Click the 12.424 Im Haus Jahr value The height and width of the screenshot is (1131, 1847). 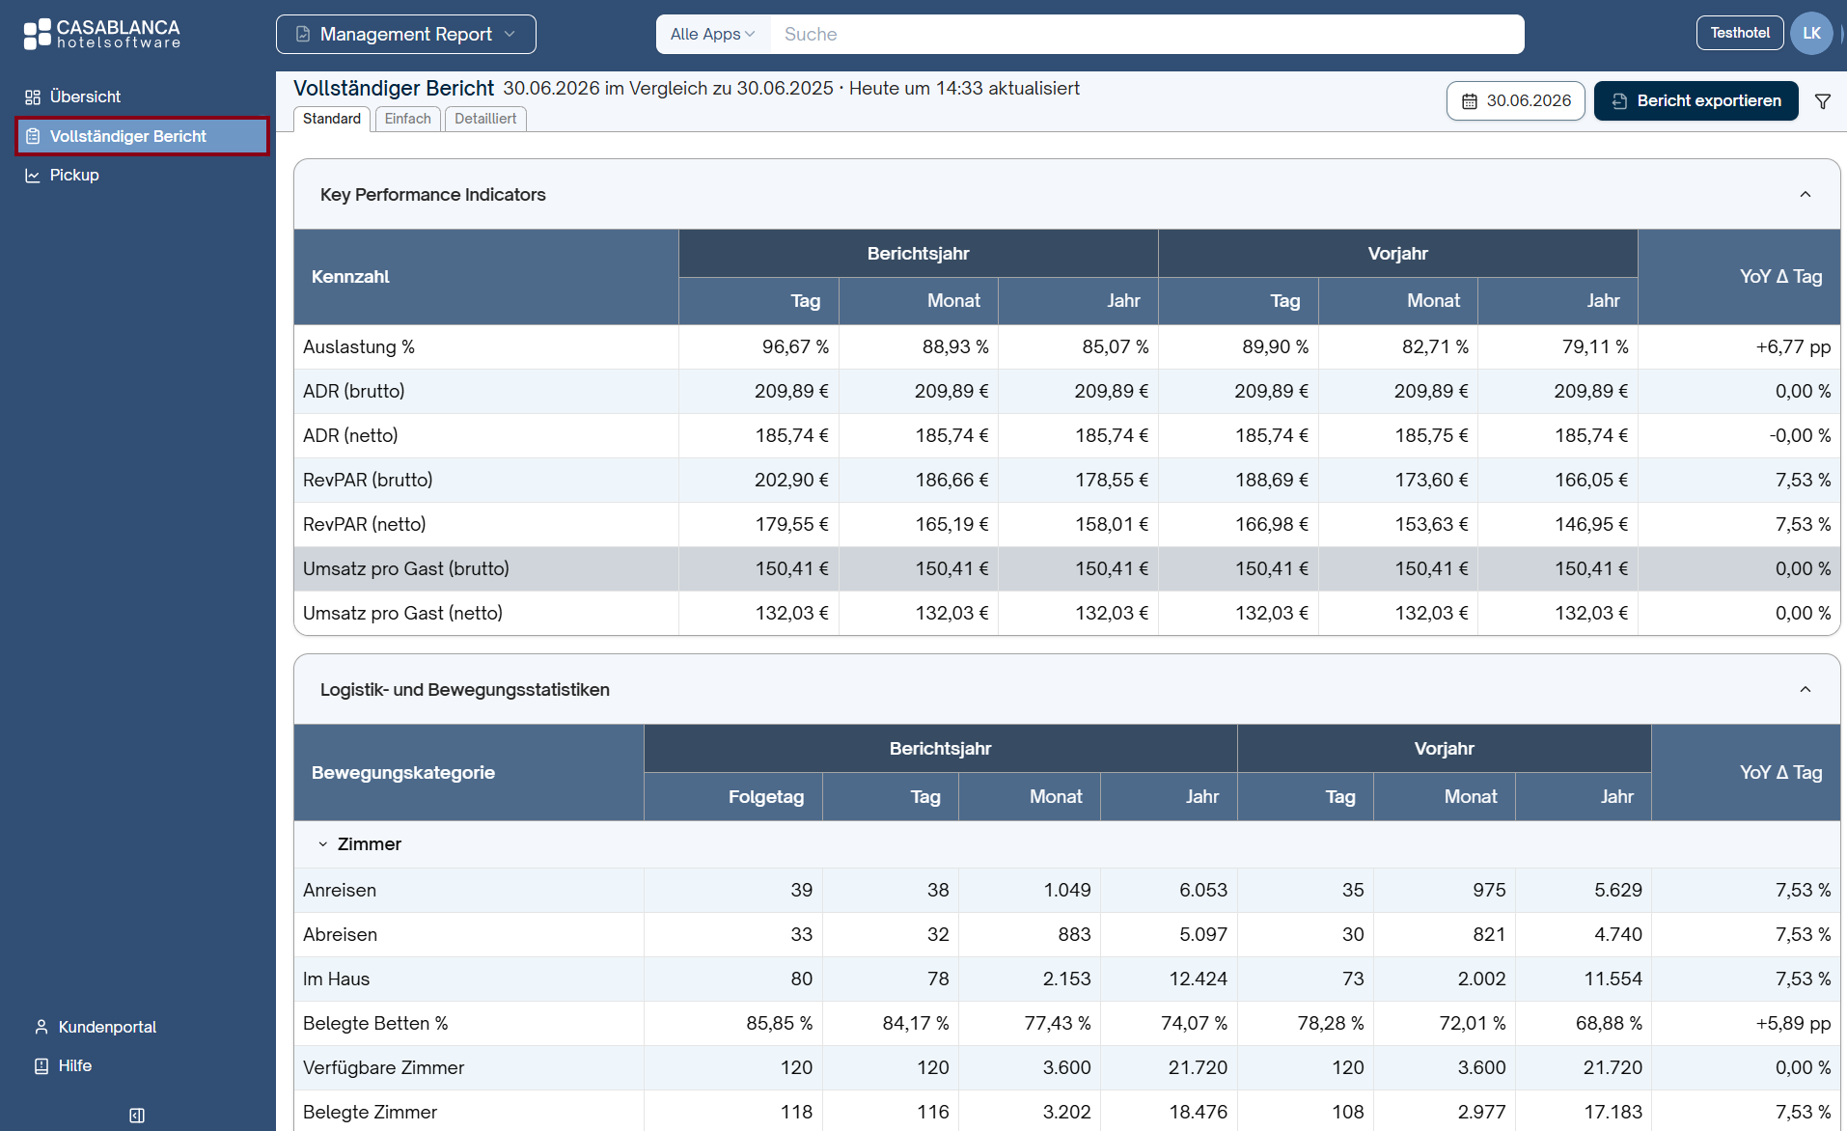(x=1199, y=979)
